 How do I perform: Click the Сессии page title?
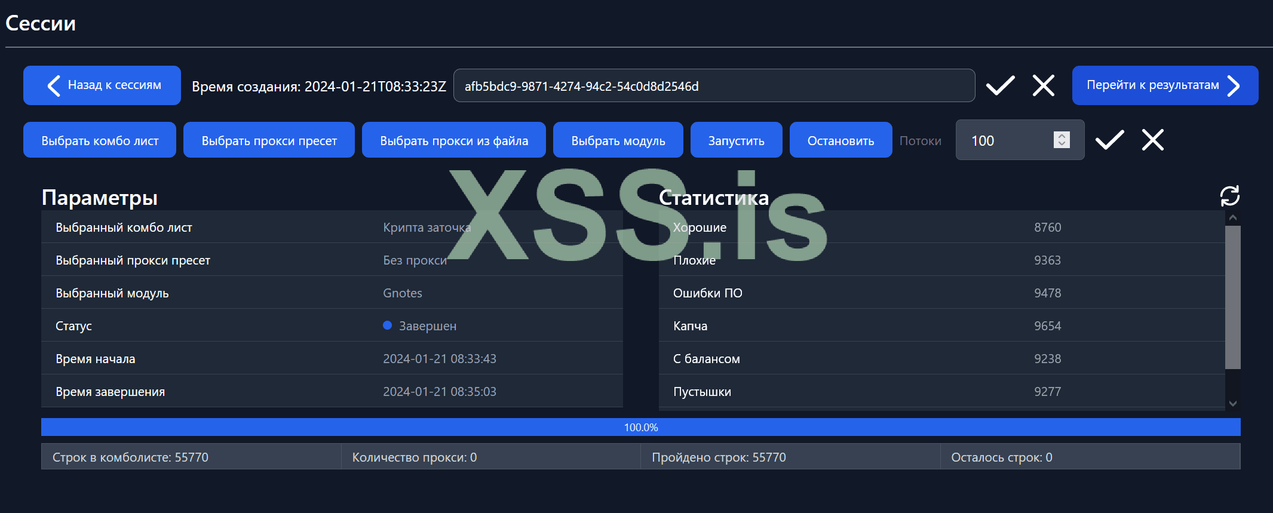coord(41,23)
